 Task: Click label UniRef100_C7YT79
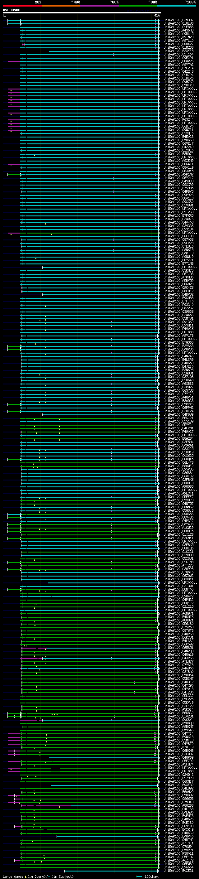click(178, 394)
